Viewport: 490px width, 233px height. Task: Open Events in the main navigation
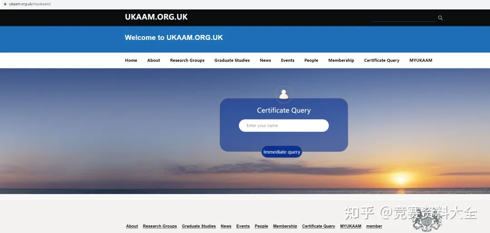click(288, 60)
